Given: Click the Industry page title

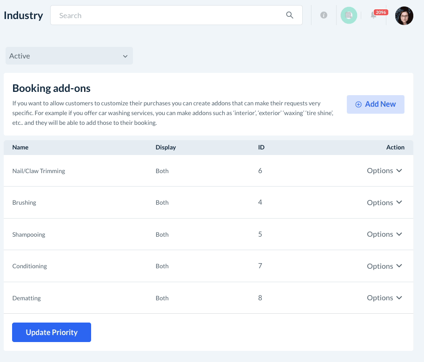Looking at the screenshot, I should click(23, 15).
